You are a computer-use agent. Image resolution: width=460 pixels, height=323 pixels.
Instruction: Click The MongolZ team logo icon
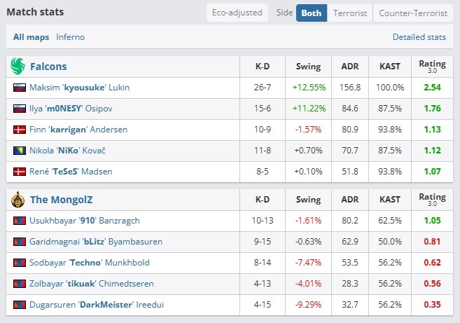click(18, 200)
